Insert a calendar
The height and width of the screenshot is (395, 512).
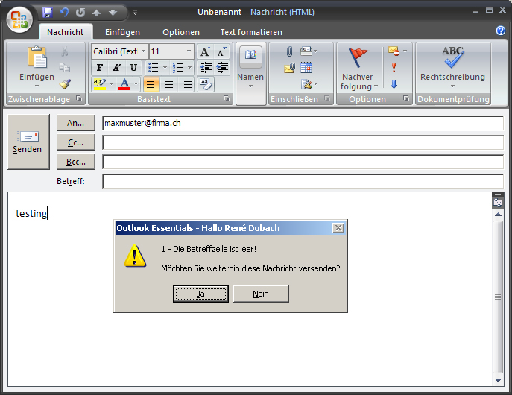[x=306, y=68]
